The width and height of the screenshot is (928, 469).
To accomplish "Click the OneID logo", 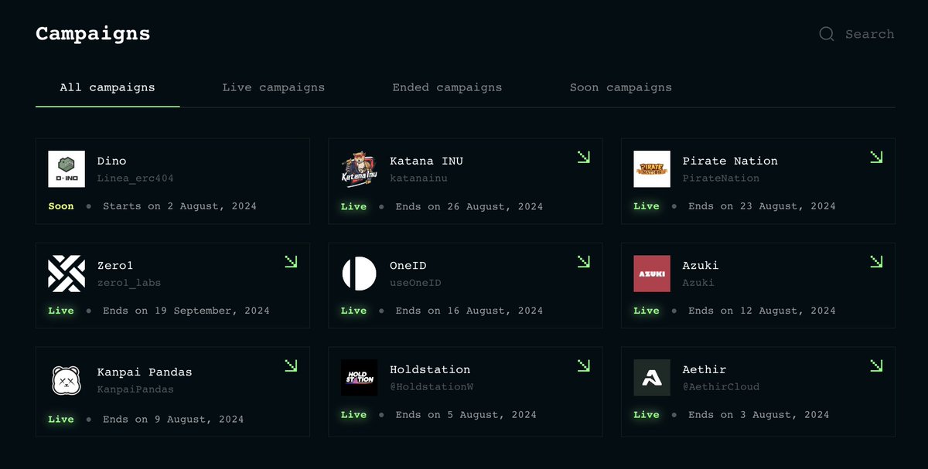I will click(x=360, y=274).
